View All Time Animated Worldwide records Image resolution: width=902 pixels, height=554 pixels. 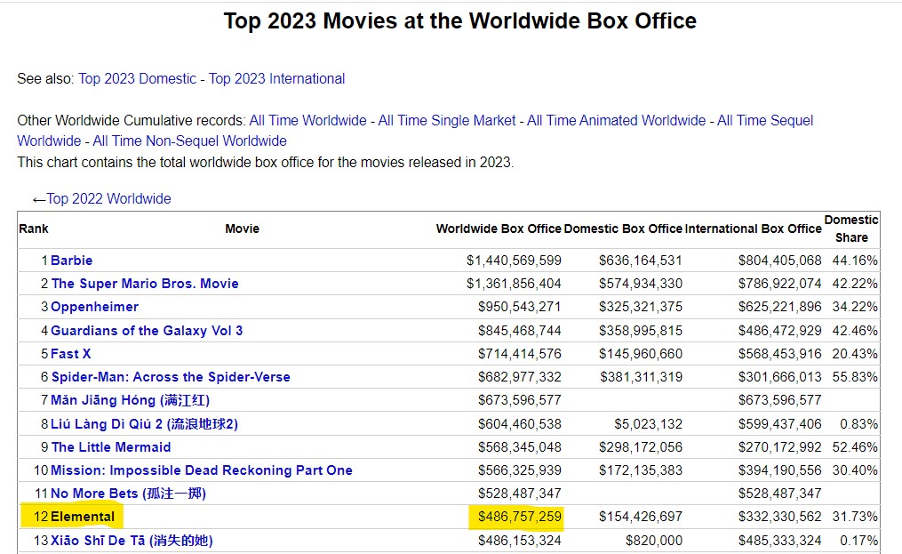click(x=616, y=121)
